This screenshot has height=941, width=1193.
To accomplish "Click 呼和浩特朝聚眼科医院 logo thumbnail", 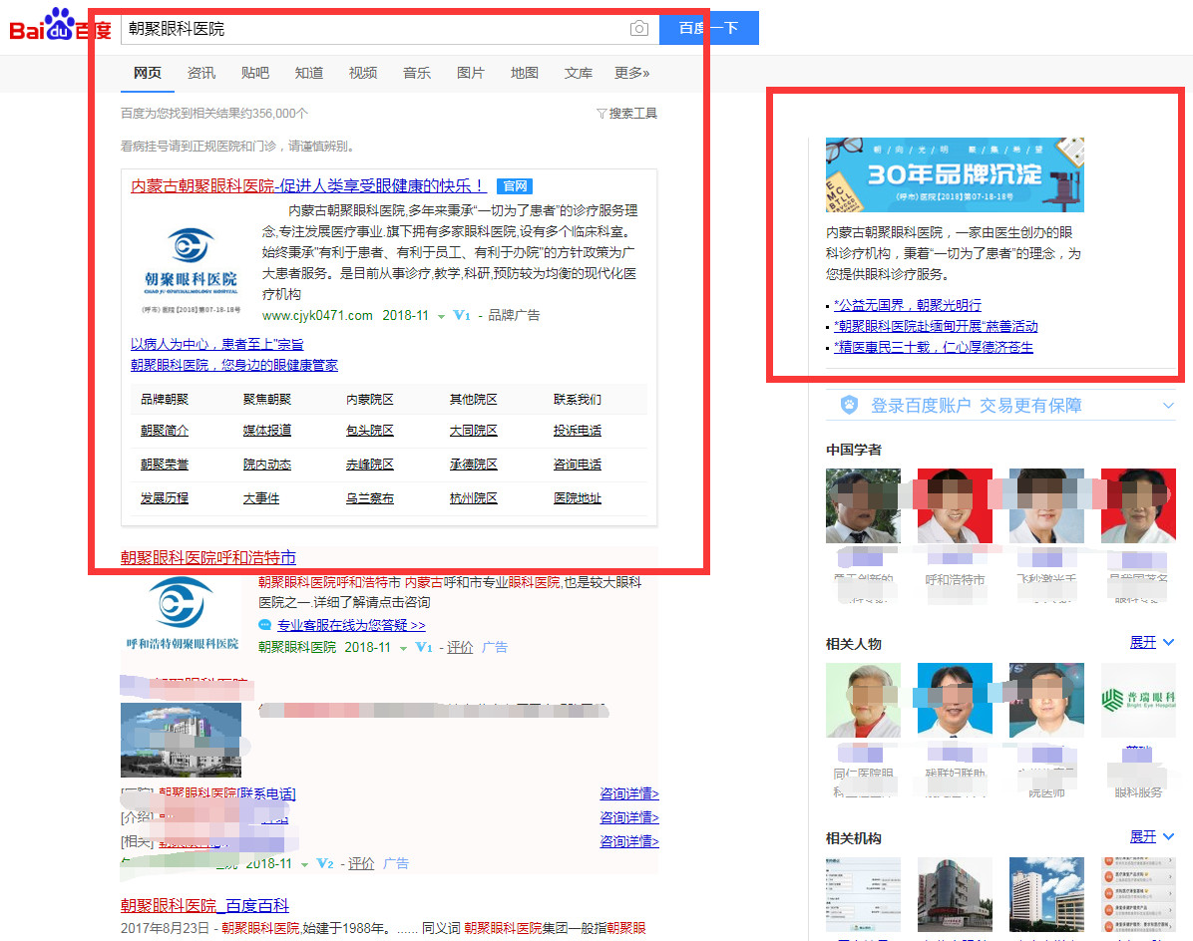I will (182, 613).
